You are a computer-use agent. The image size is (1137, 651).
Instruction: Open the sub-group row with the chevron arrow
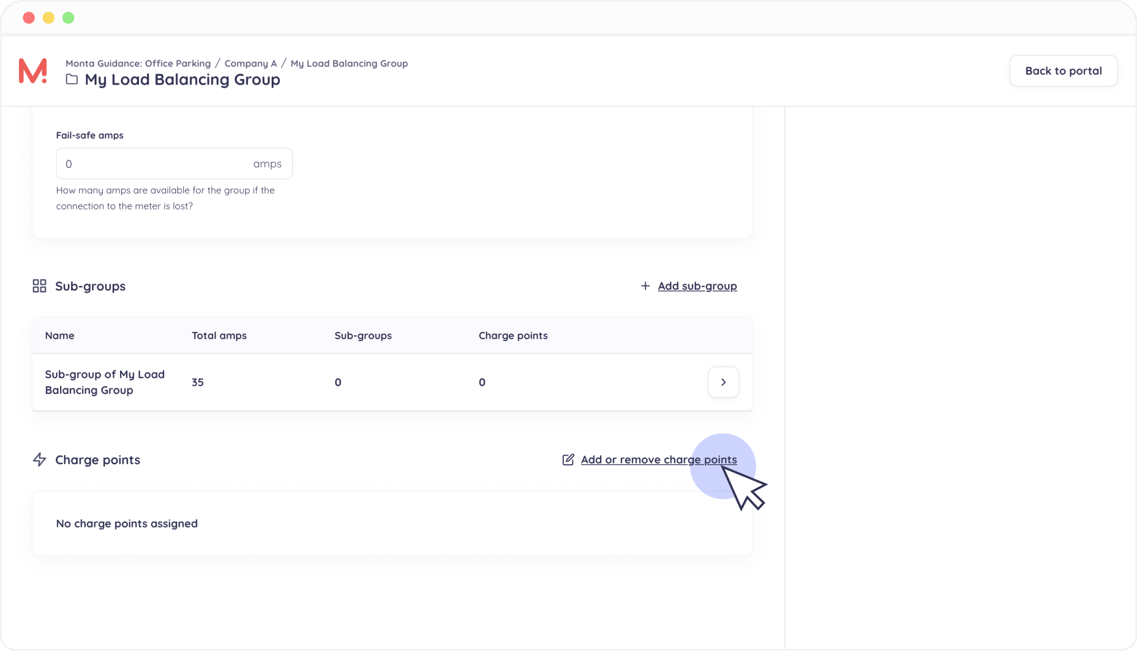(723, 382)
